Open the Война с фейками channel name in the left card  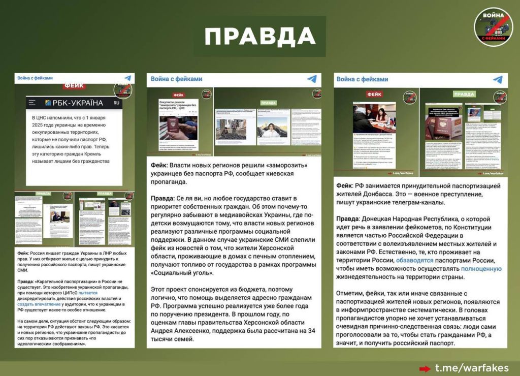(35, 79)
